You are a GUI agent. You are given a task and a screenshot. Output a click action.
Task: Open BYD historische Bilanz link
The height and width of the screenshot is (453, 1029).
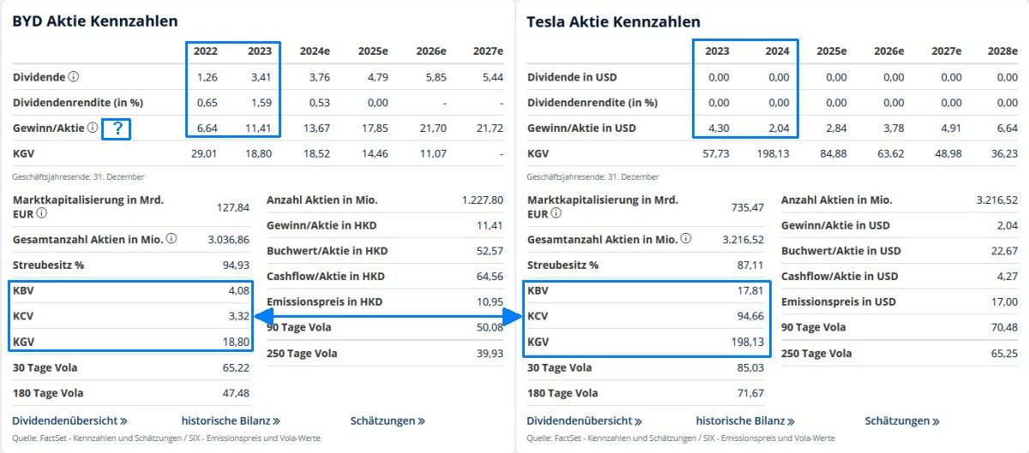[231, 420]
